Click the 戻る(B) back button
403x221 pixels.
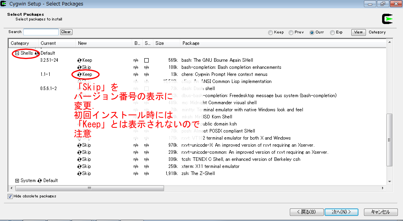coord(306,212)
